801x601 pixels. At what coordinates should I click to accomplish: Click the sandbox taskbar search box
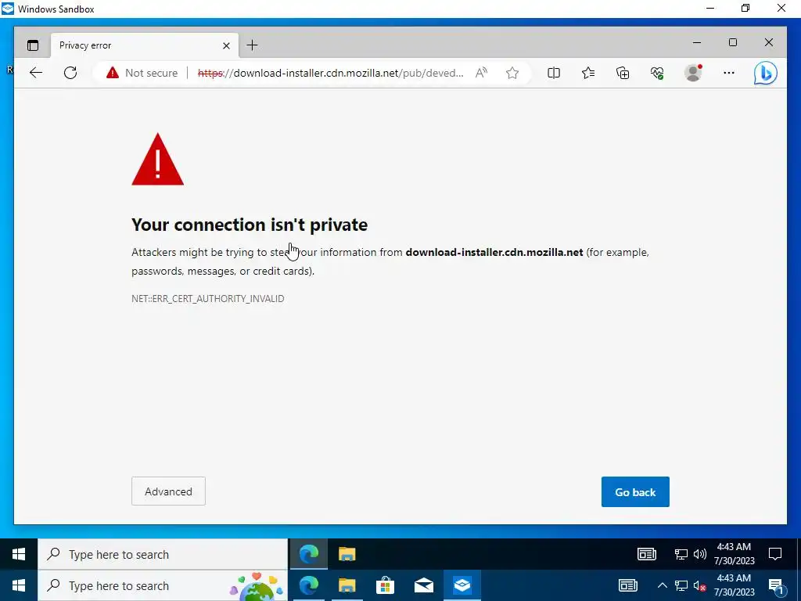click(x=163, y=554)
